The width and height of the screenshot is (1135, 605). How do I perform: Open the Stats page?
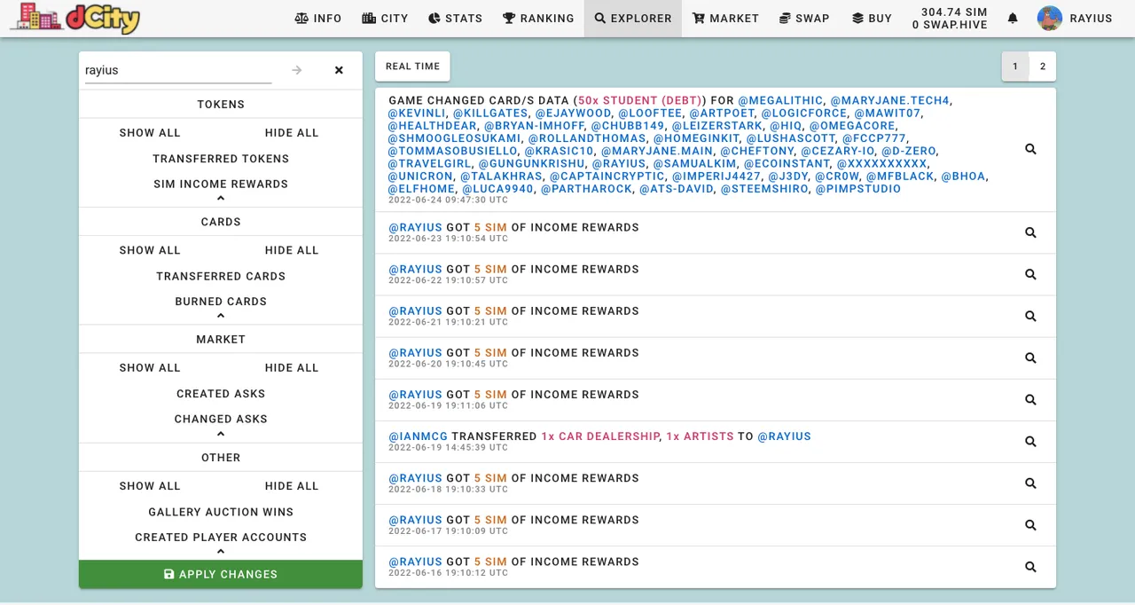click(x=455, y=18)
